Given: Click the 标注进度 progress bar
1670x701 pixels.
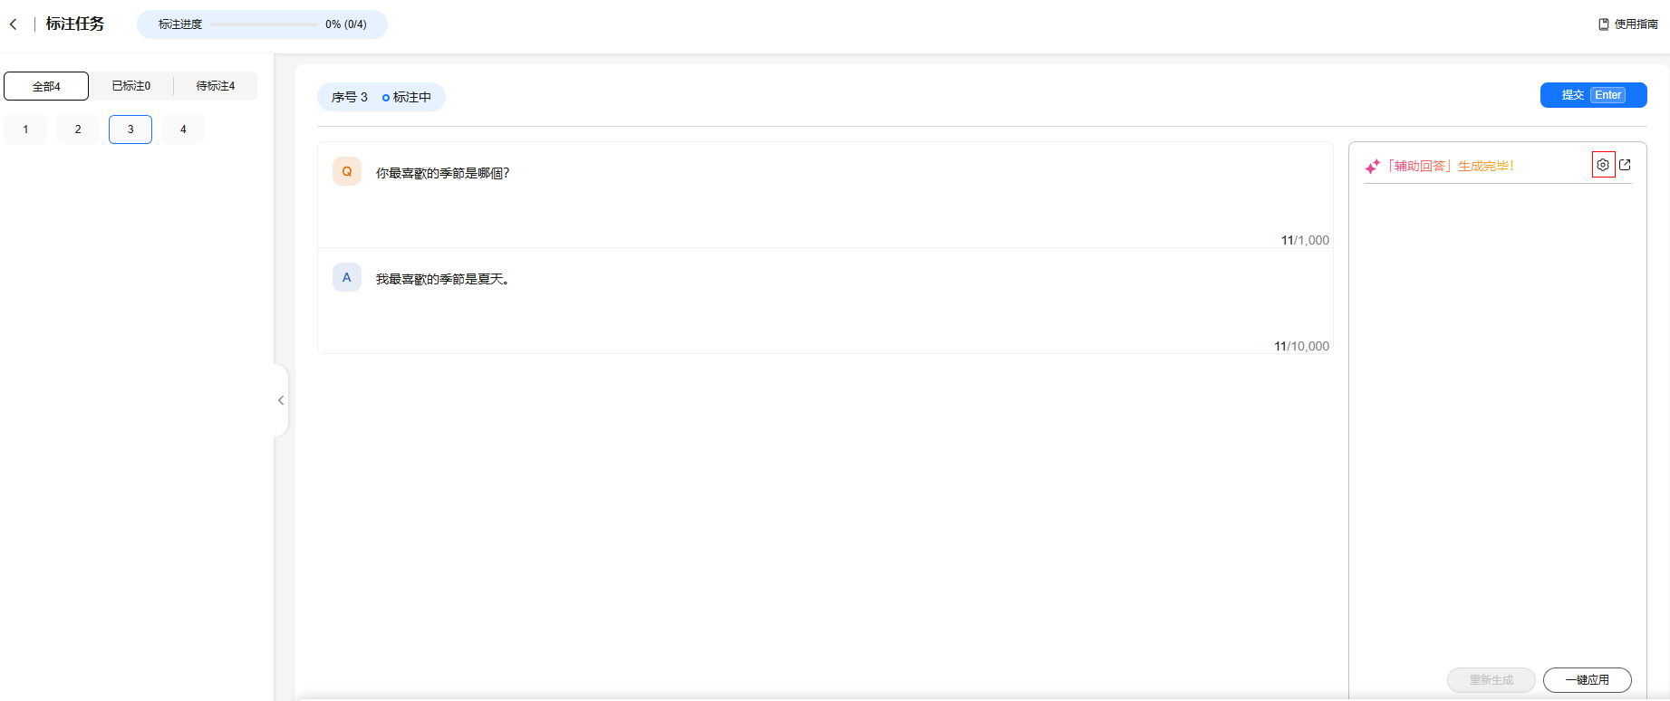Looking at the screenshot, I should tap(264, 24).
